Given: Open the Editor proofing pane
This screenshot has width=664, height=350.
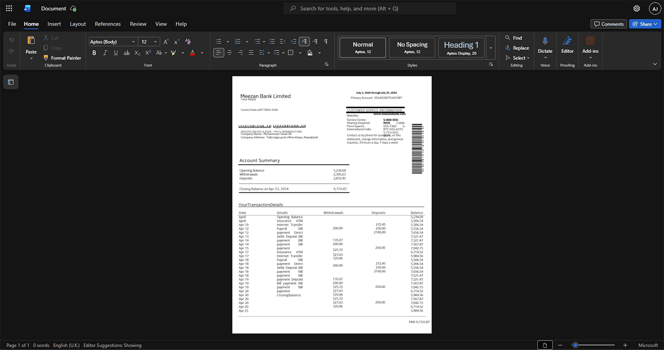Looking at the screenshot, I should pyautogui.click(x=567, y=45).
